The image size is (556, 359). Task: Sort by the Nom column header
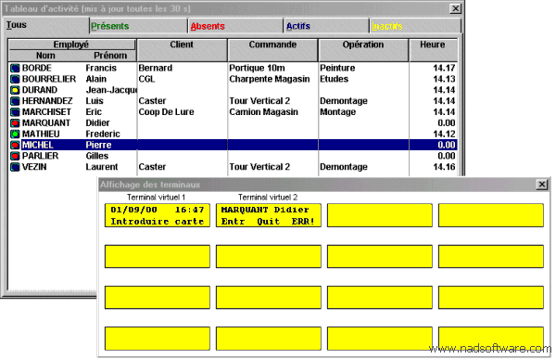click(x=45, y=56)
